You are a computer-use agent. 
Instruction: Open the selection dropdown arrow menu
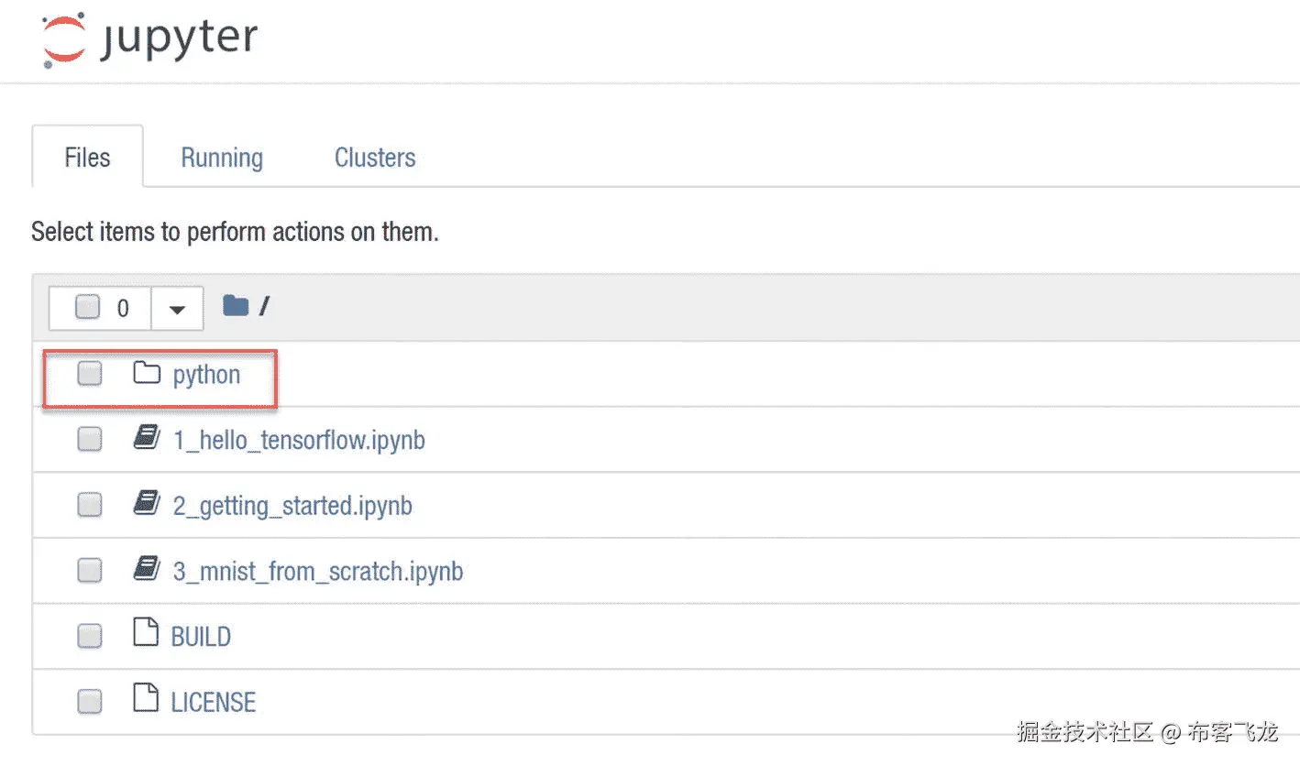(x=177, y=309)
